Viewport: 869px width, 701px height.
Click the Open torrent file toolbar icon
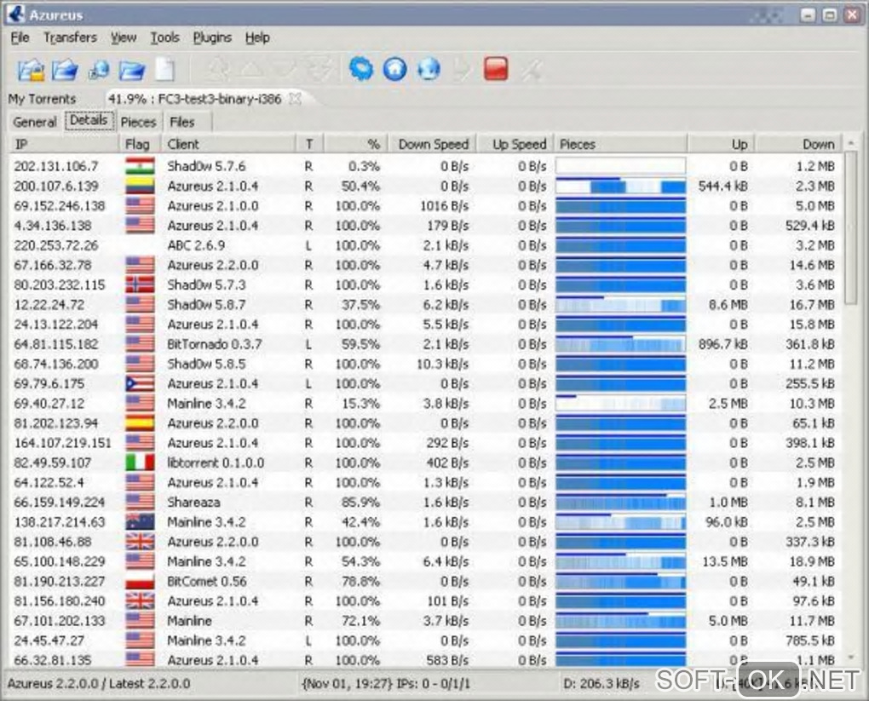pyautogui.click(x=64, y=70)
